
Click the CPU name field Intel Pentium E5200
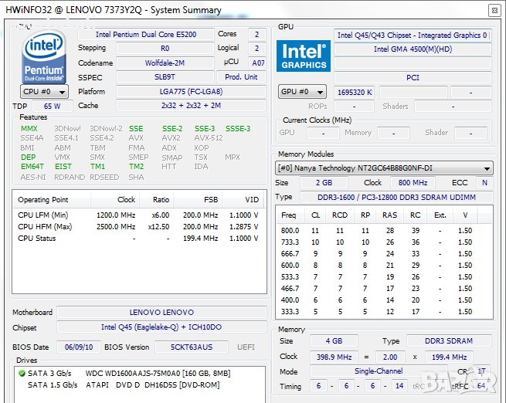pyautogui.click(x=146, y=35)
